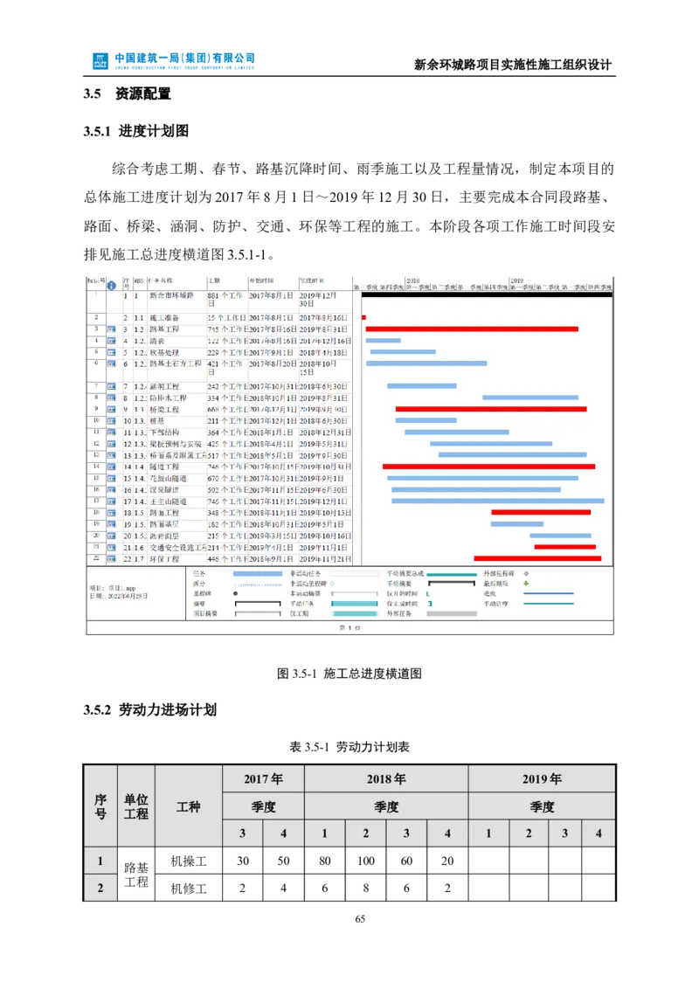Click the indicator icon for 隧道工程
Screen dimensions: 699x989
click(x=110, y=467)
